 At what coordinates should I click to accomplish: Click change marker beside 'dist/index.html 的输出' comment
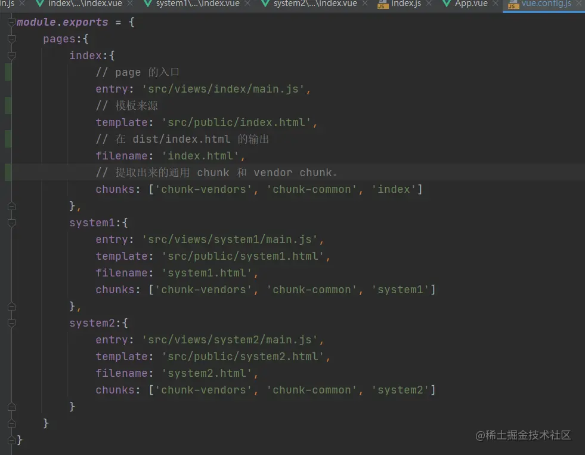click(8, 139)
